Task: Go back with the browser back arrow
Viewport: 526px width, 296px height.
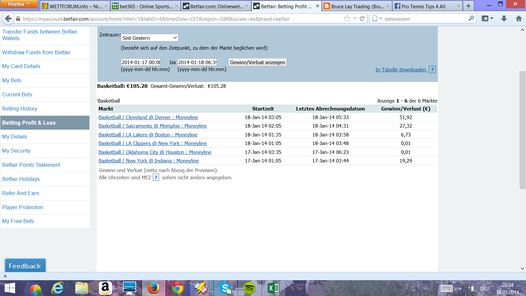Action: 8,19
